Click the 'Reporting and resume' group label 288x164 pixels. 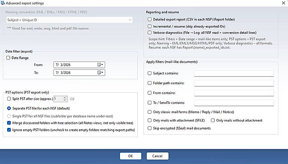[162, 12]
